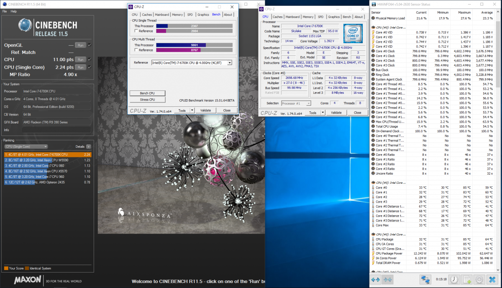Click This Processor multi thread bar 9861
The width and height of the screenshot is (502, 288).
[194, 45]
